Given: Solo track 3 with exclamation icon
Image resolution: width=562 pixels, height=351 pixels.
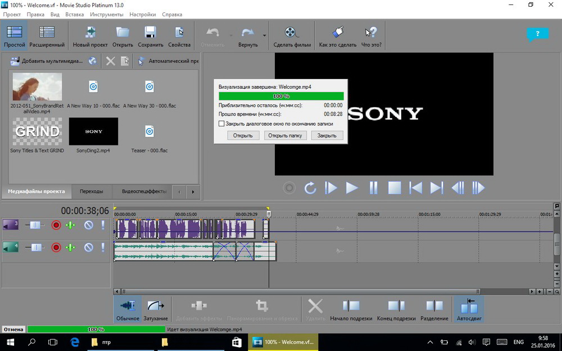Looking at the screenshot, I should [x=103, y=225].
